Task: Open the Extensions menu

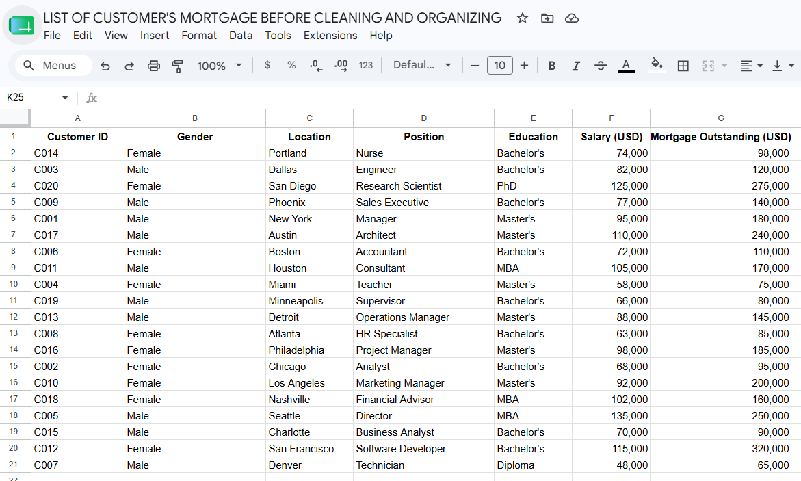Action: pyautogui.click(x=330, y=36)
